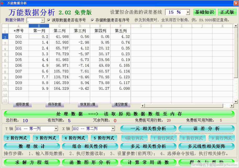This screenshot has width=239, height=168.
Task: Select the D01 cell
Action: tap(18, 37)
